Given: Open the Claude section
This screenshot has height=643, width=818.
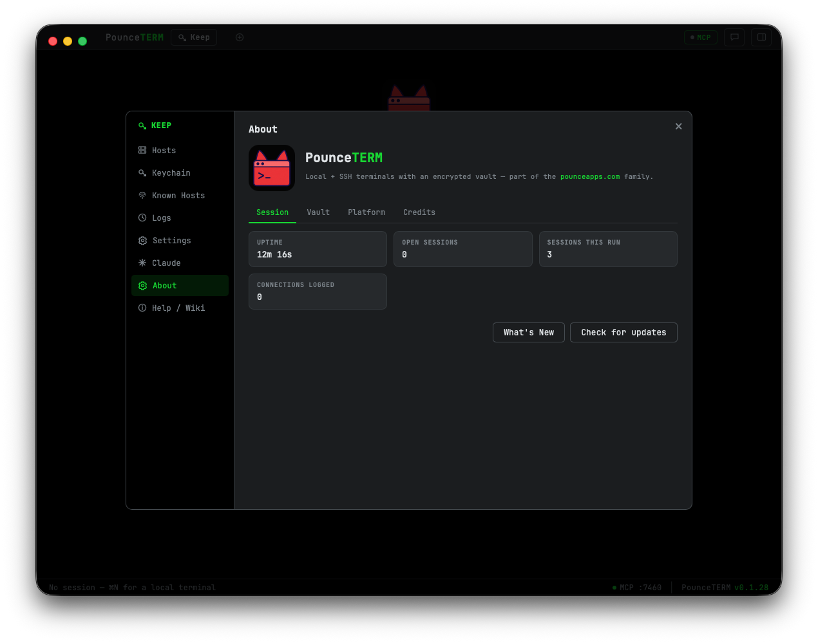Looking at the screenshot, I should pos(180,263).
